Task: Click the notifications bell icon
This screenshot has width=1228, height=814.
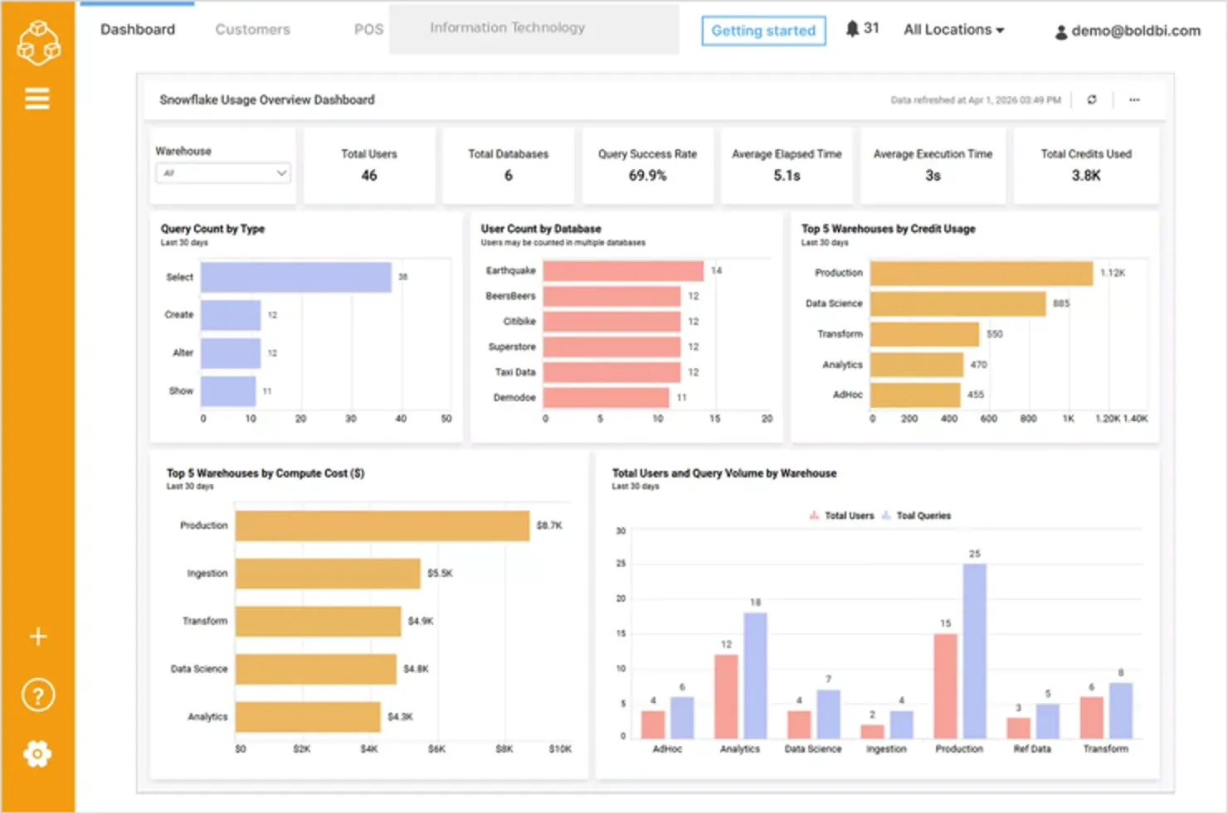Action: (x=852, y=29)
